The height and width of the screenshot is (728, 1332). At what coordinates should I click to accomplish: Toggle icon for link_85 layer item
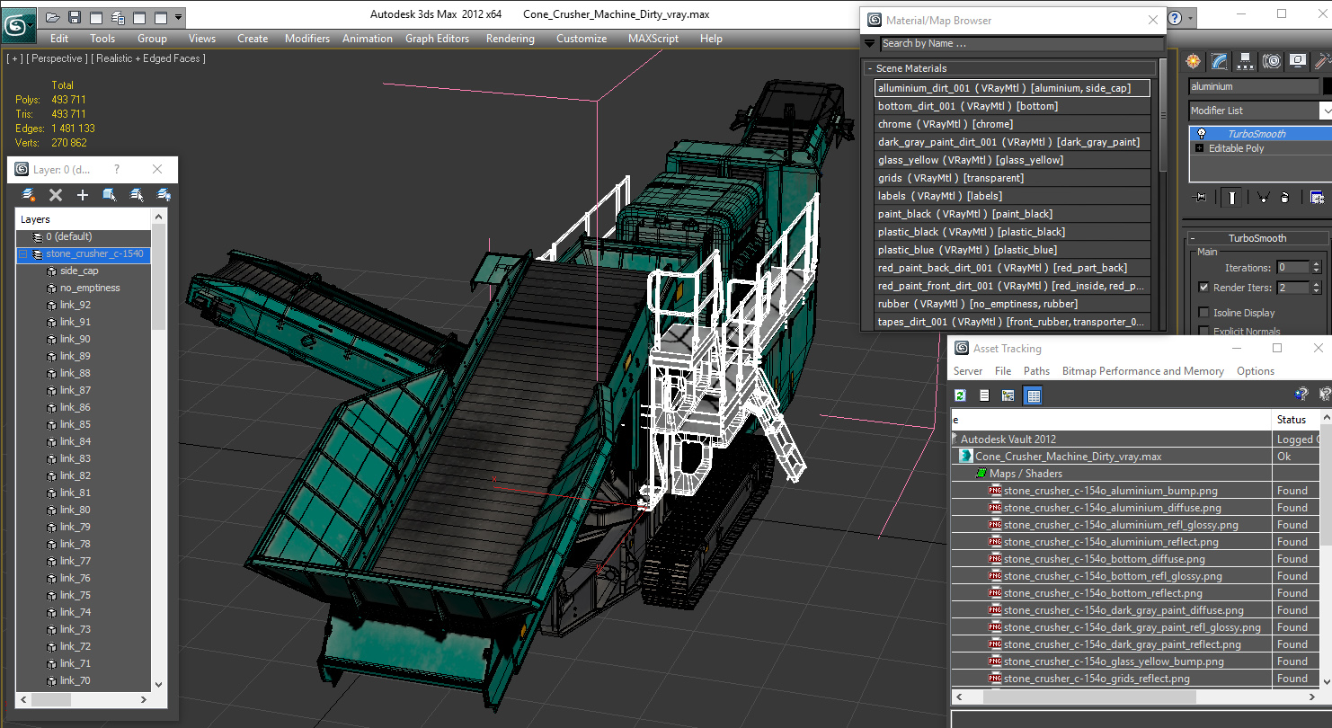(51, 424)
